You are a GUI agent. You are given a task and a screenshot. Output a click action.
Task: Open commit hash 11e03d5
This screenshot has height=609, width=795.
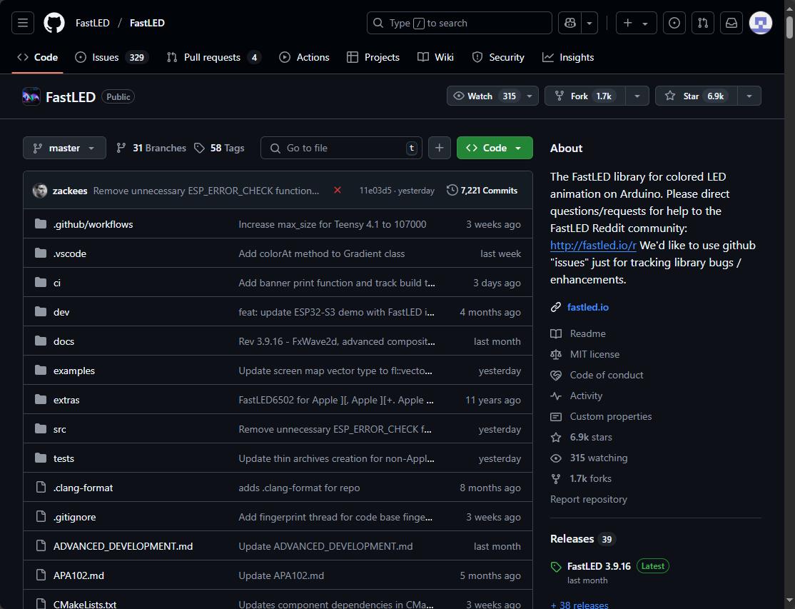click(x=375, y=191)
